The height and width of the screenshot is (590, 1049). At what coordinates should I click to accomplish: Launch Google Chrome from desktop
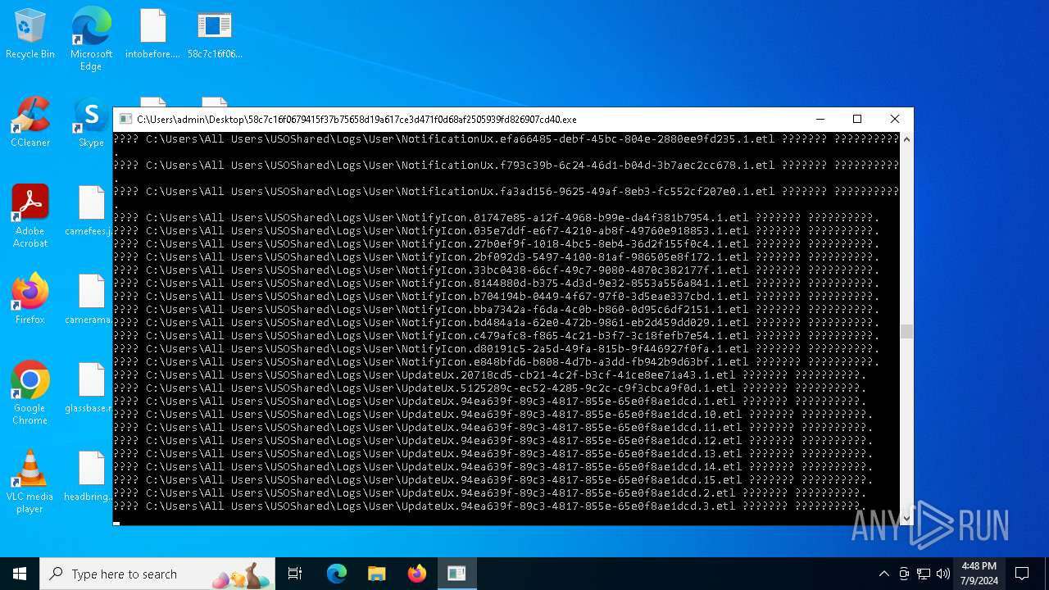pyautogui.click(x=30, y=393)
